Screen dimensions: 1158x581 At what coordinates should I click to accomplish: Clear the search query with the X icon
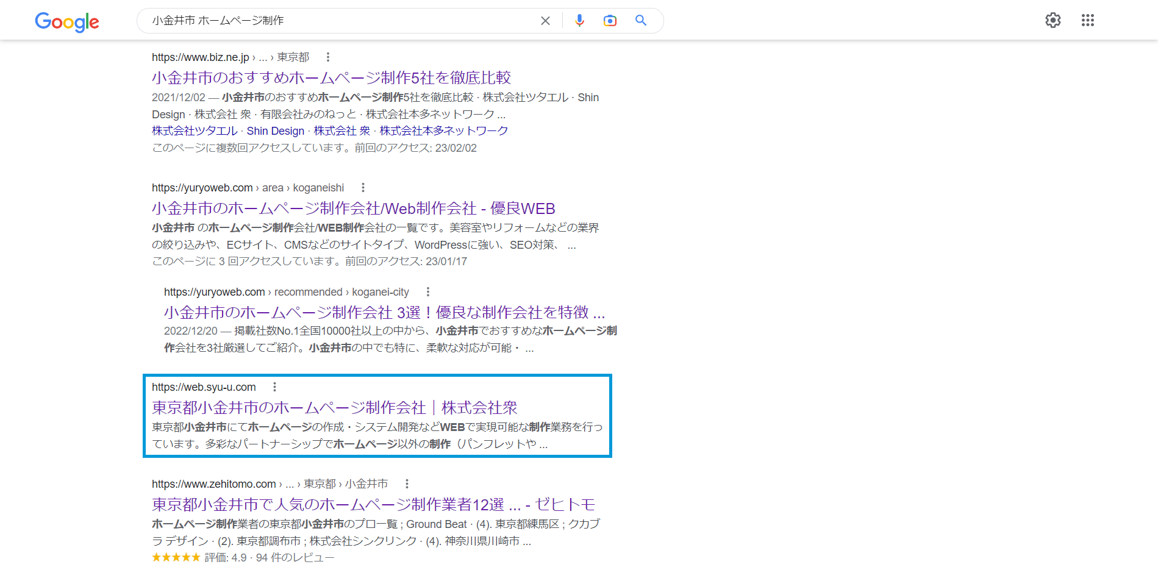point(545,20)
